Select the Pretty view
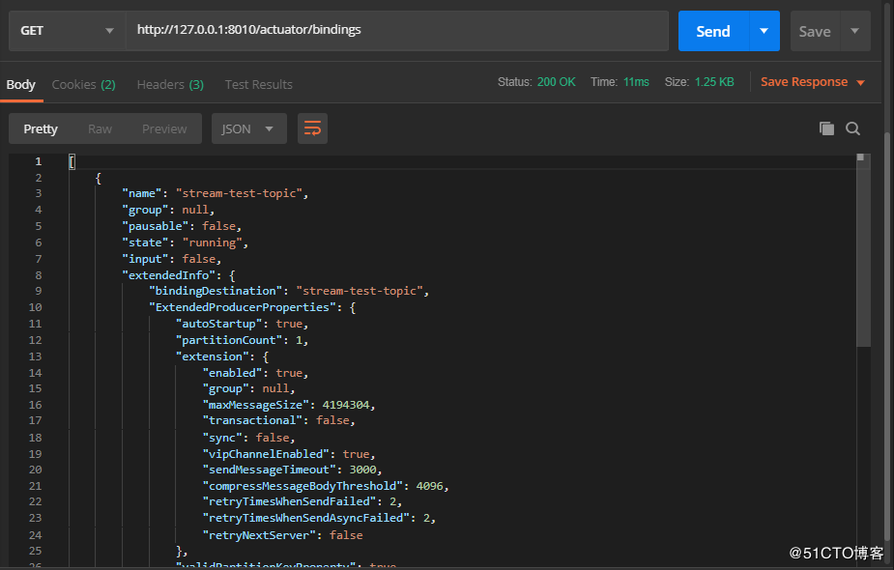This screenshot has width=894, height=570. click(x=41, y=128)
